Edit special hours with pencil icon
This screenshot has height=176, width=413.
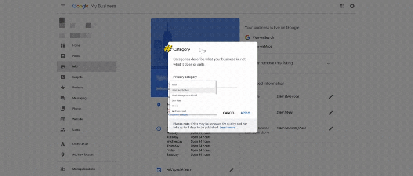(x=232, y=170)
